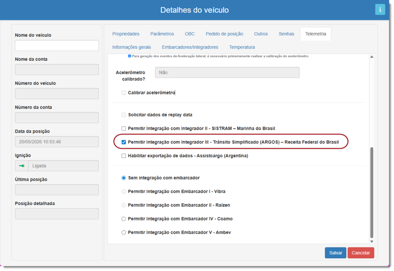Click the green ignition key icon
394x271 pixels.
click(x=22, y=166)
